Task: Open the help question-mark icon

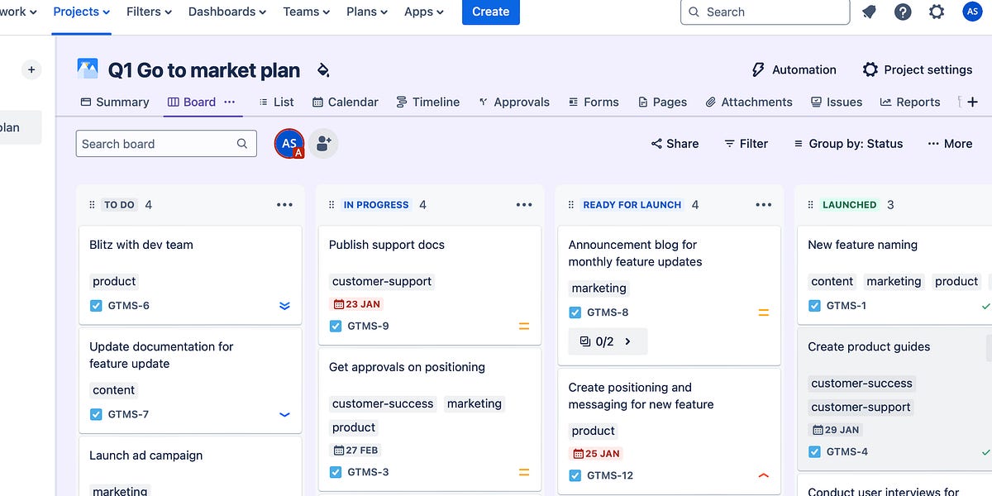Action: click(x=903, y=12)
